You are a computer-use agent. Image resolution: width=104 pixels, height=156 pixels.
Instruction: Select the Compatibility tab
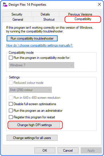[x=83, y=19]
